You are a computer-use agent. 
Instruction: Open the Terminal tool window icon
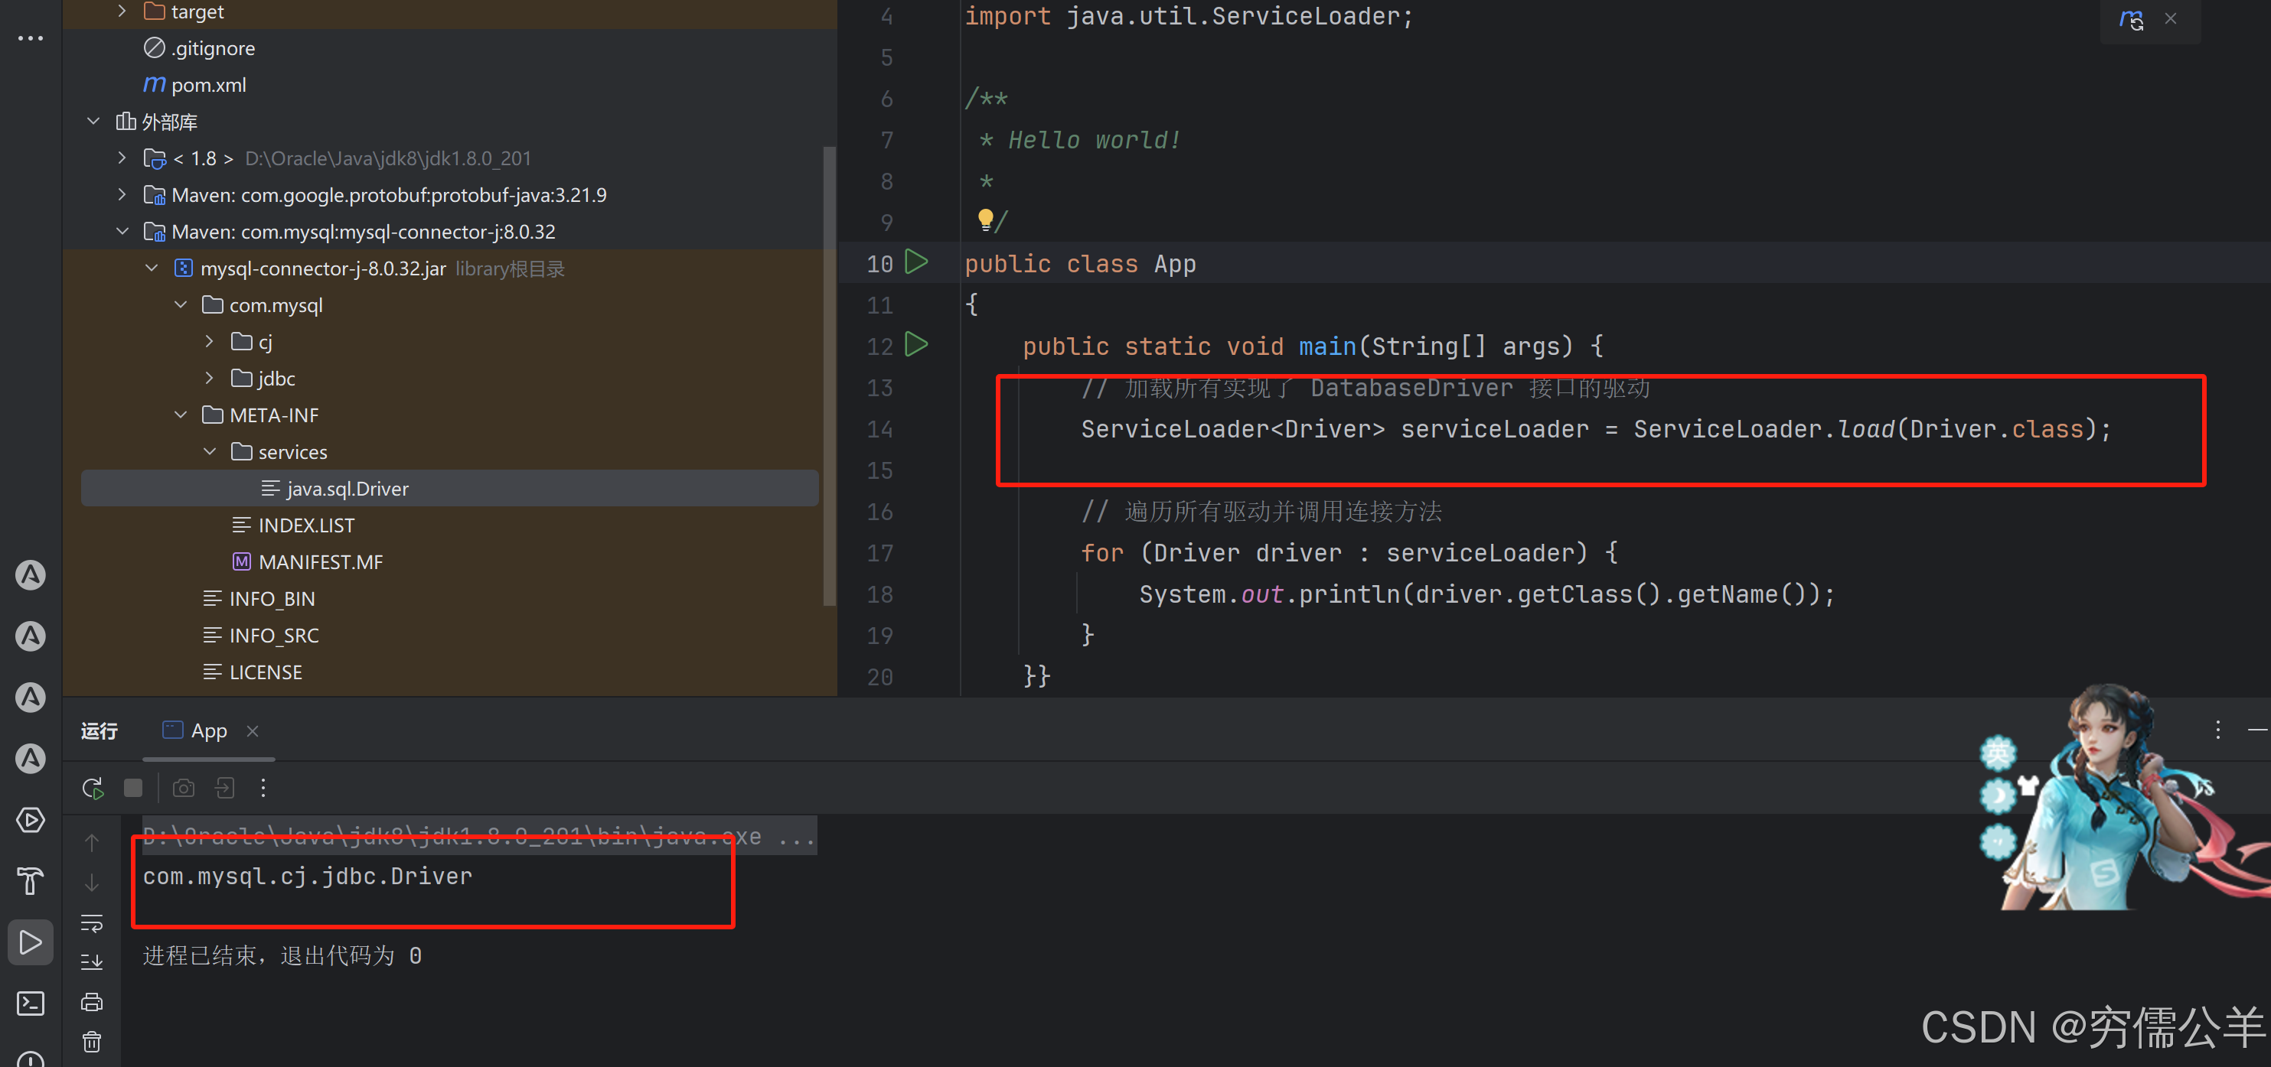31,1003
